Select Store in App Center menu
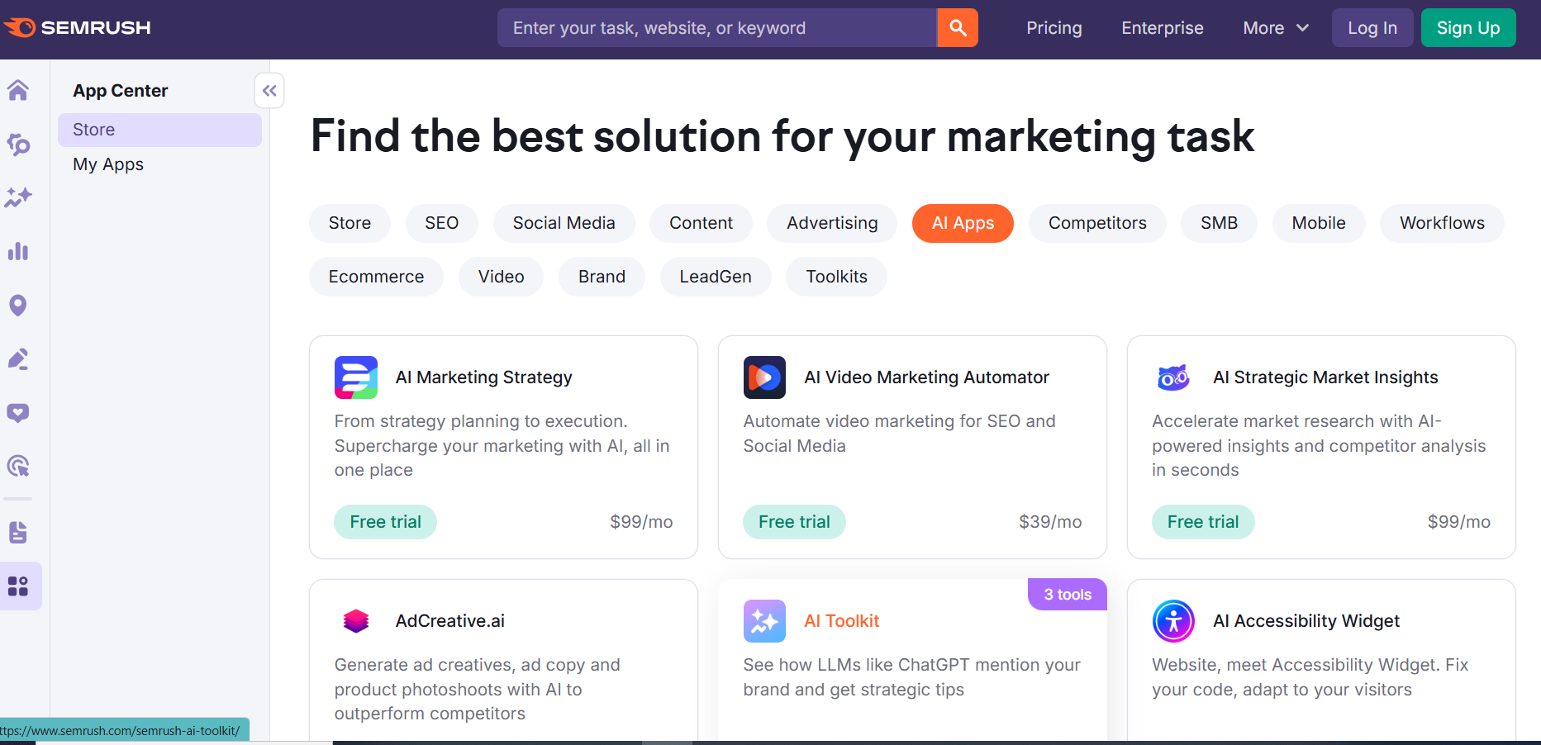 (x=159, y=130)
